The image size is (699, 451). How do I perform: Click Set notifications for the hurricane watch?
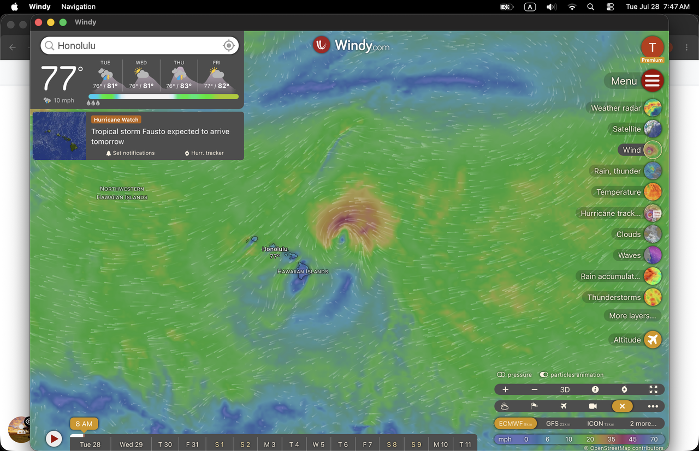131,153
